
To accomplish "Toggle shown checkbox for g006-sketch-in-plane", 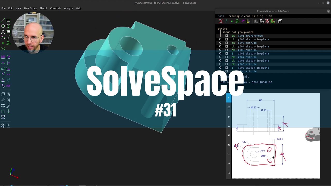I will tap(227, 53).
